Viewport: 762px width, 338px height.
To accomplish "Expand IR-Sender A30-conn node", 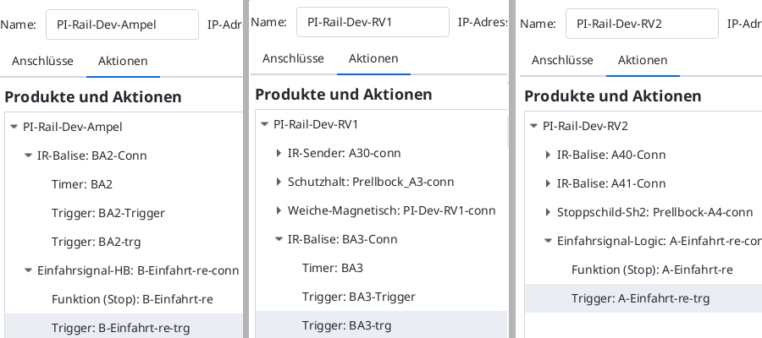I will tap(279, 153).
